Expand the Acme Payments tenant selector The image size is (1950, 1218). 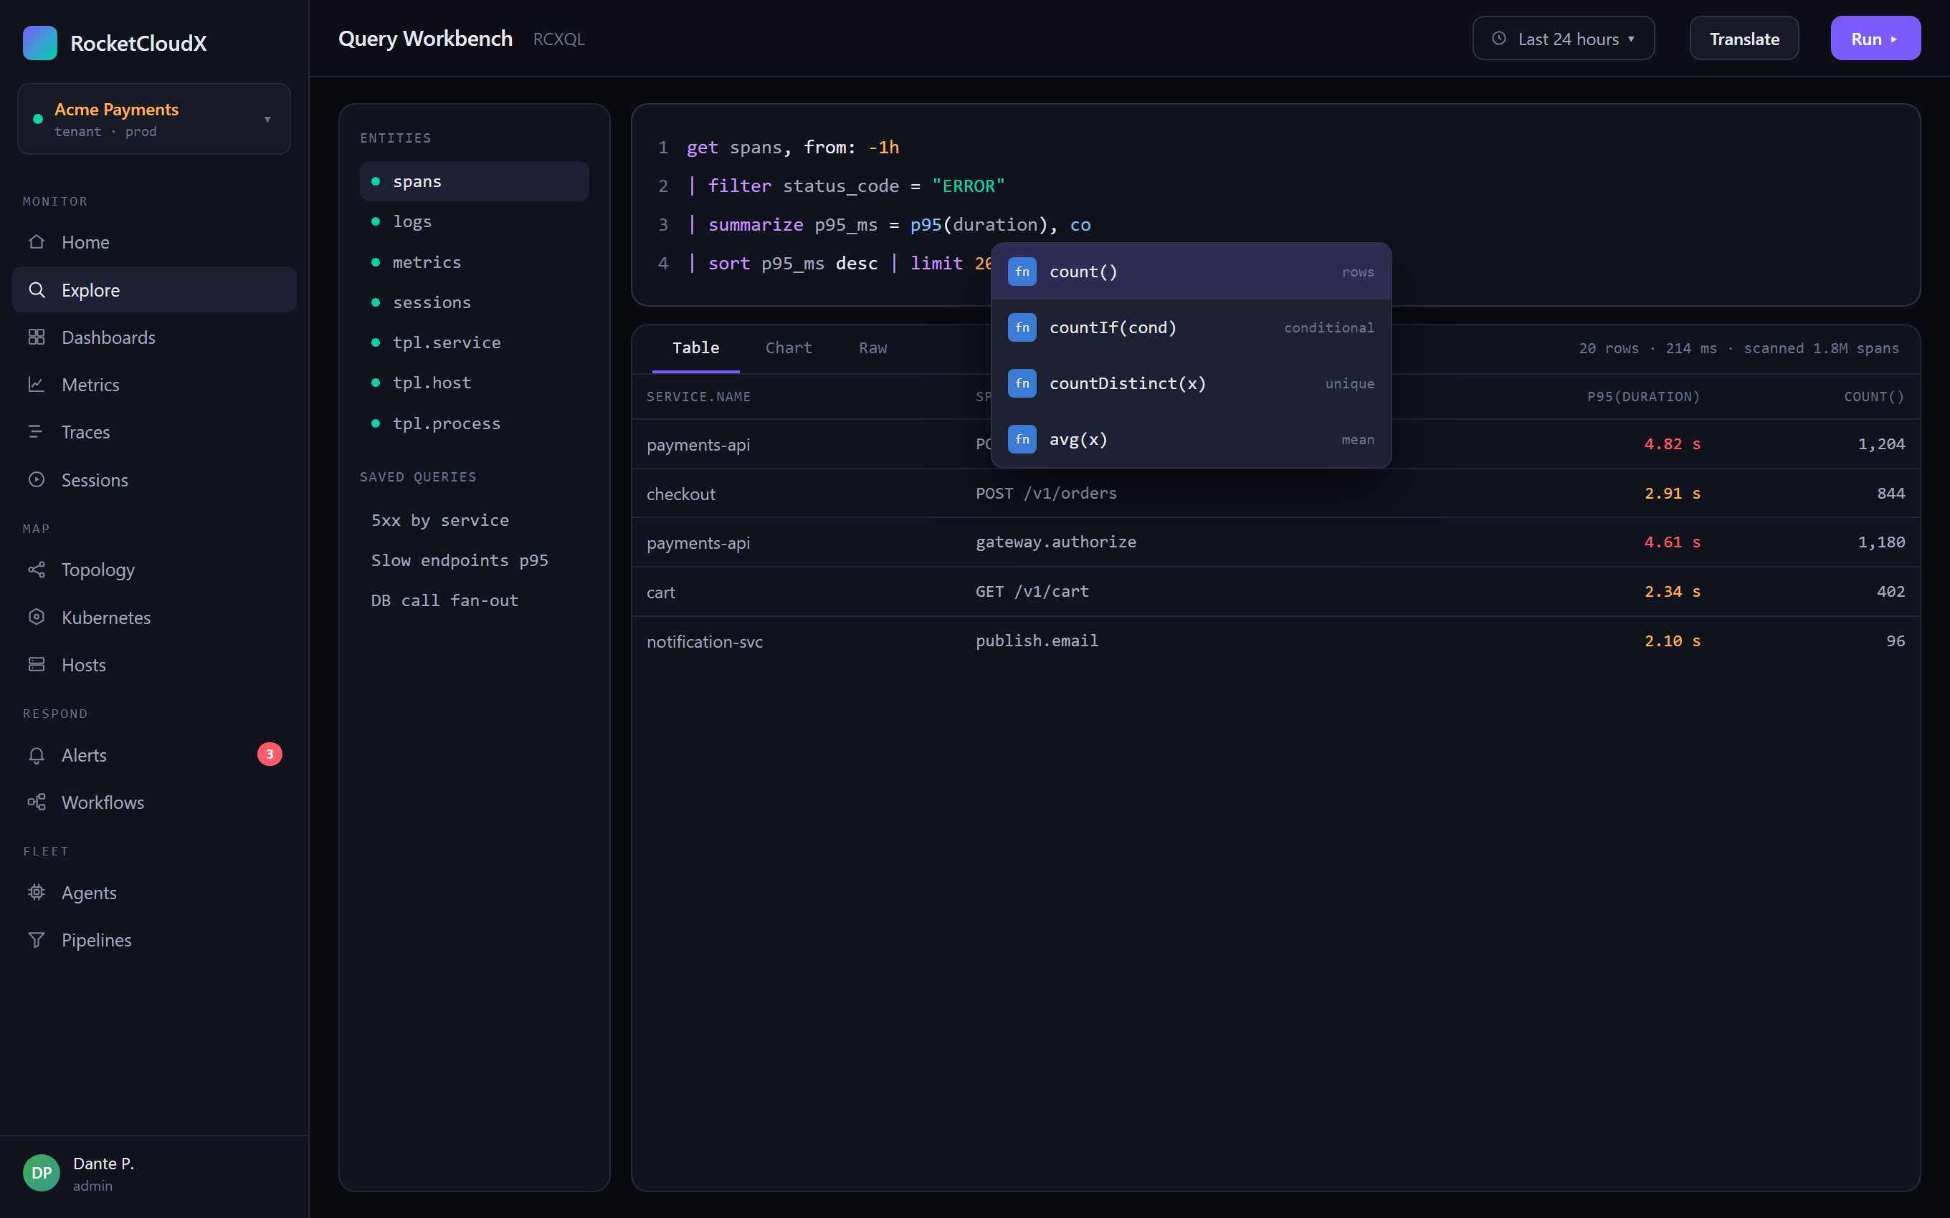click(x=154, y=119)
